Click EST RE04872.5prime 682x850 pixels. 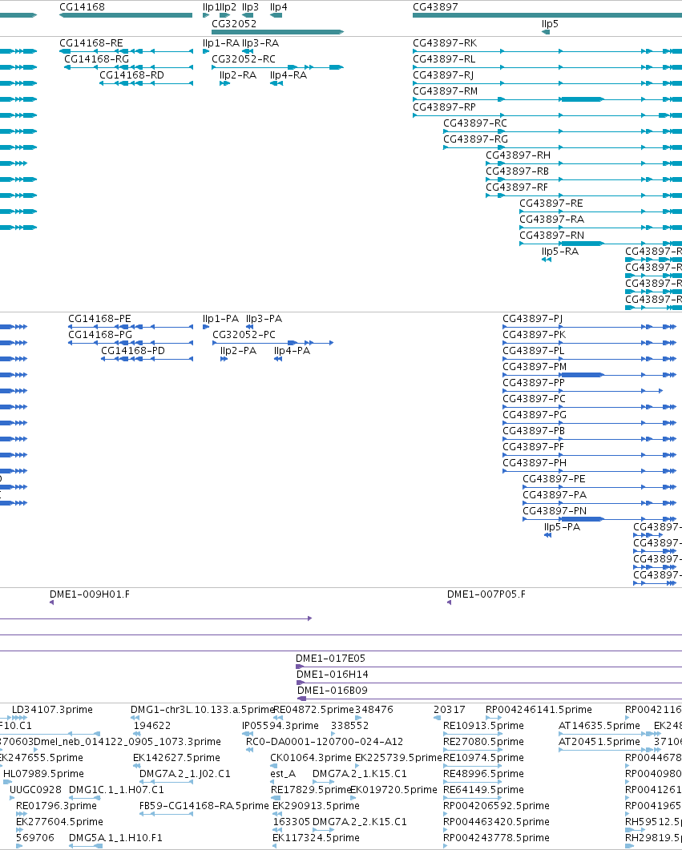click(313, 710)
